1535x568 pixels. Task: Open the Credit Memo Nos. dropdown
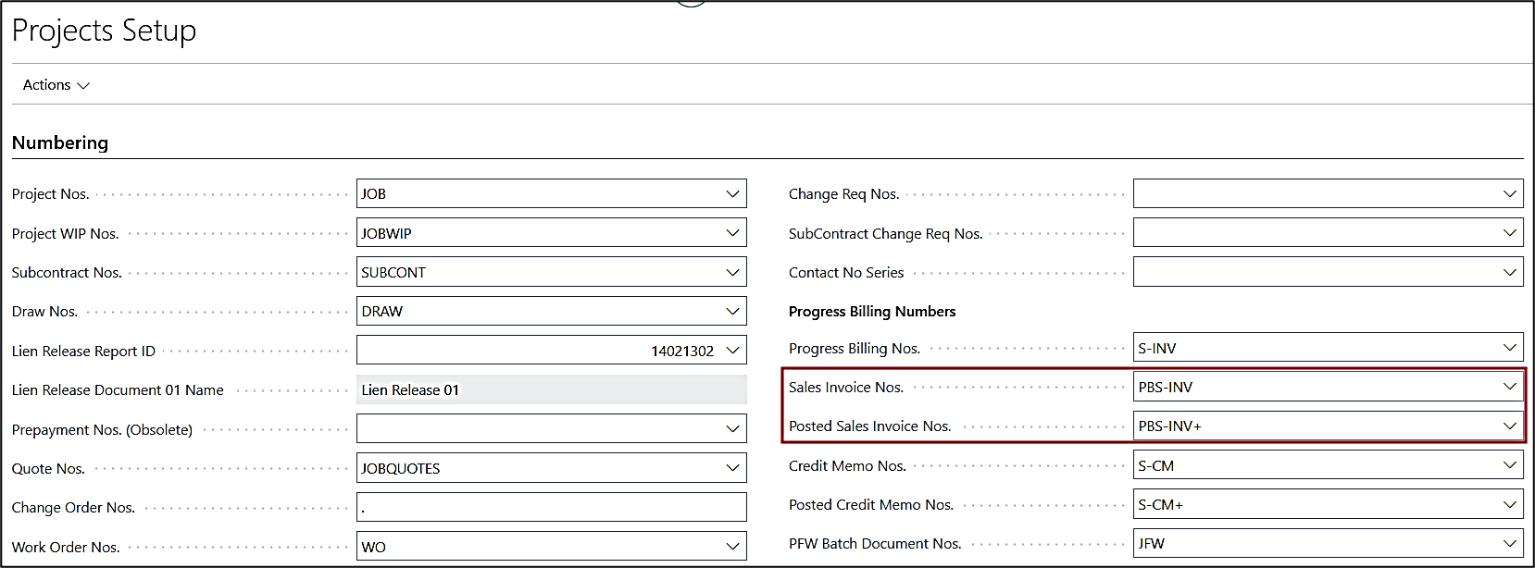pos(1509,465)
